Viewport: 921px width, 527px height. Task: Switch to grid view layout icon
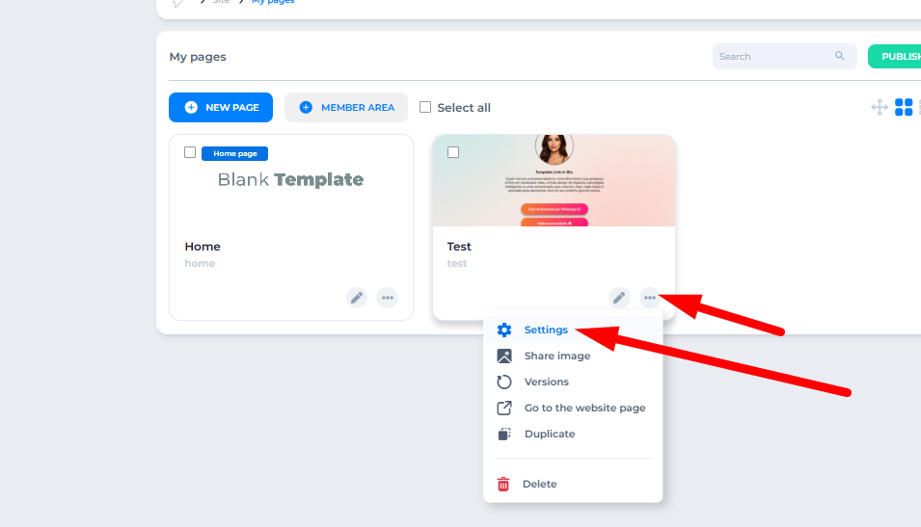904,108
